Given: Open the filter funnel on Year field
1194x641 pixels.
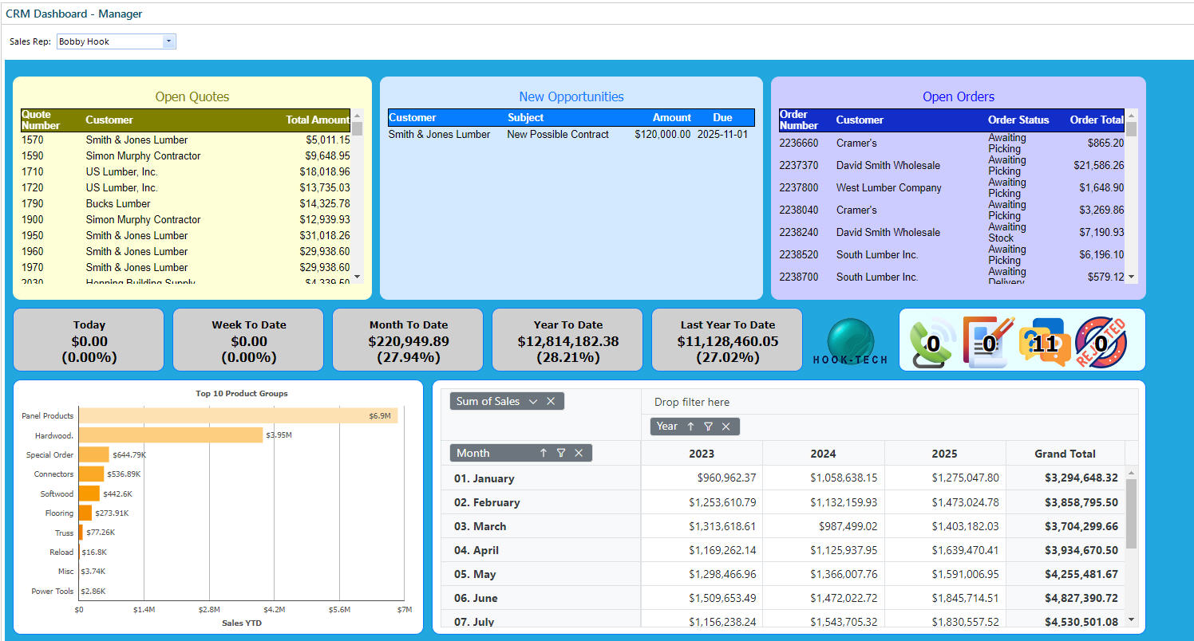Looking at the screenshot, I should pos(708,427).
